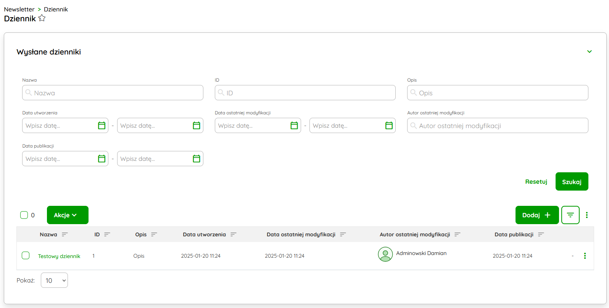Open calendar for Data publikacji end date

(197, 159)
